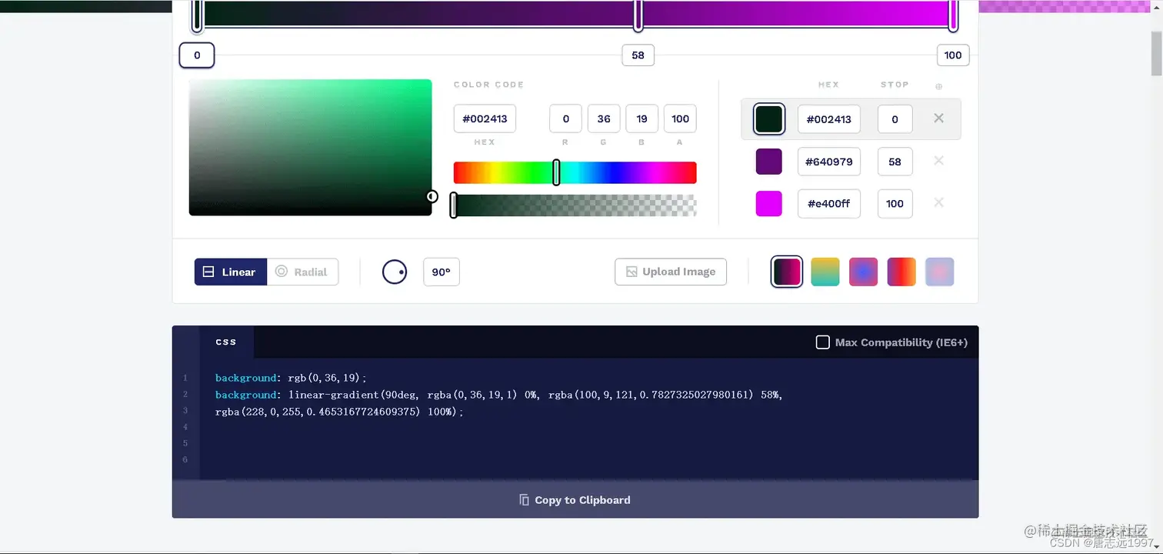Open the css tab
The width and height of the screenshot is (1163, 554).
[x=226, y=342]
